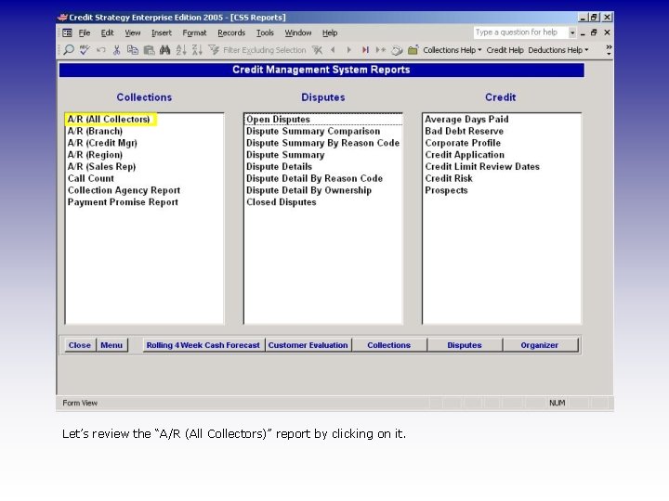Screen dimensions: 669x501
Task: Select the Payment Promise Report
Action: (x=123, y=202)
